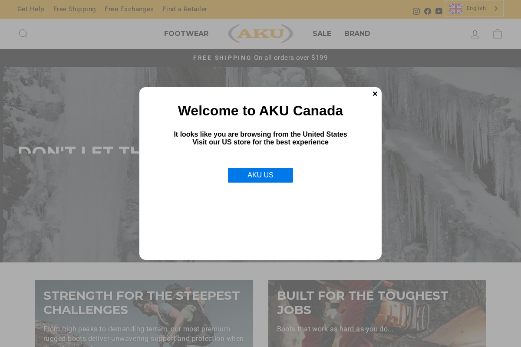Open AKU's YouTube channel
The image size is (521, 347).
point(439,11)
